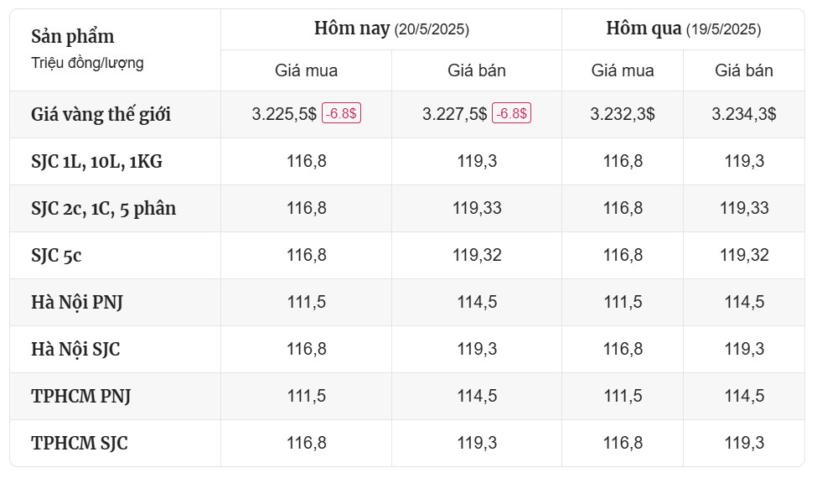
Task: Click the "Hà Nội SJC" row label
Action: [x=75, y=350]
